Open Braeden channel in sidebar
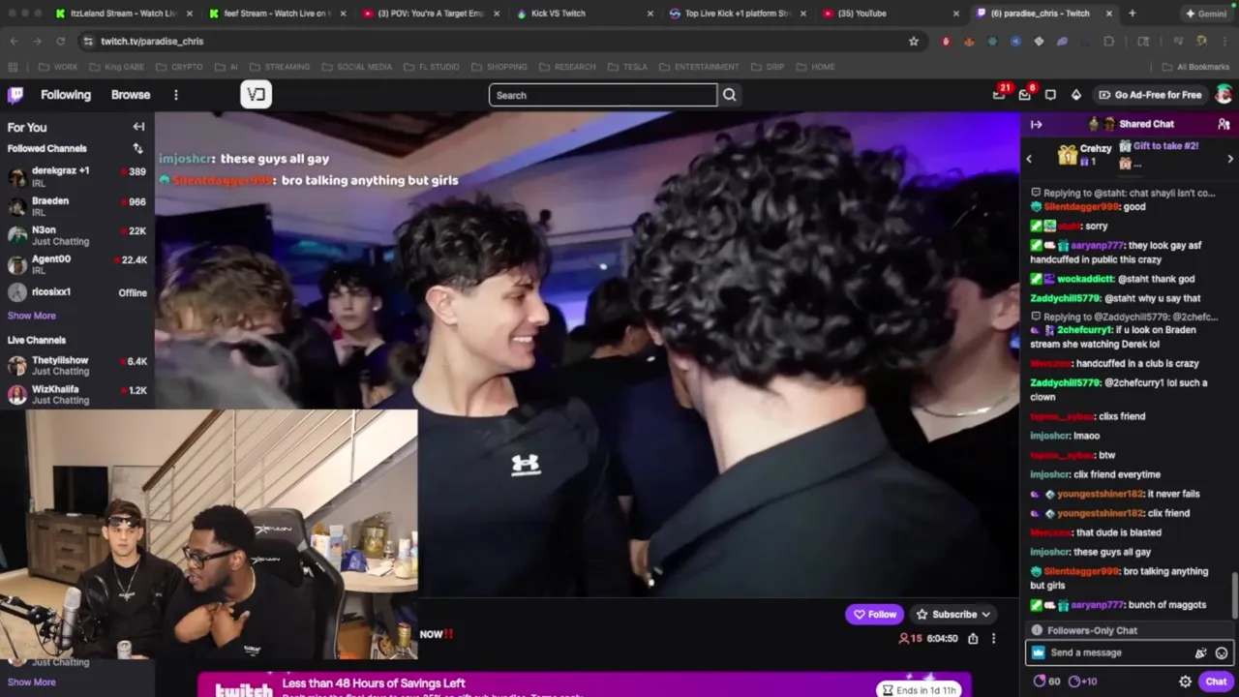This screenshot has height=697, width=1239. [x=77, y=206]
